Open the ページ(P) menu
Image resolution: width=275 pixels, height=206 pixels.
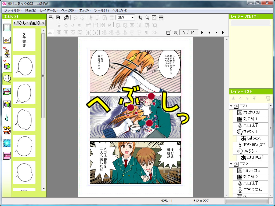(68, 10)
